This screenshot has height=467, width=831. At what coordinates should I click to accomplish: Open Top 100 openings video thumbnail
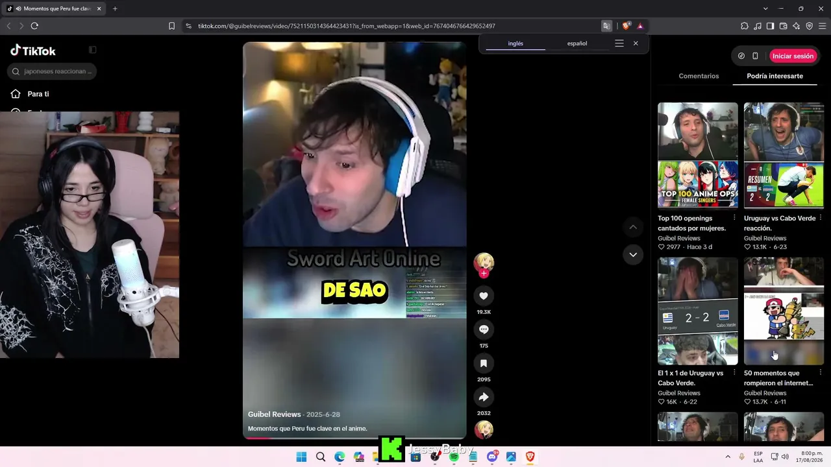coord(698,156)
